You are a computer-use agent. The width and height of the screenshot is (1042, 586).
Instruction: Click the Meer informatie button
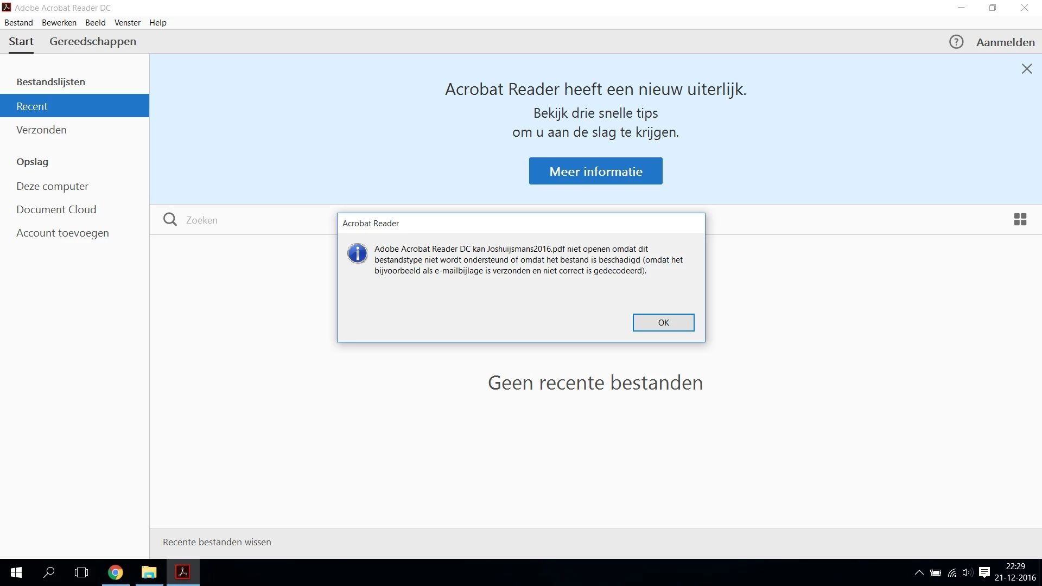[x=595, y=171]
